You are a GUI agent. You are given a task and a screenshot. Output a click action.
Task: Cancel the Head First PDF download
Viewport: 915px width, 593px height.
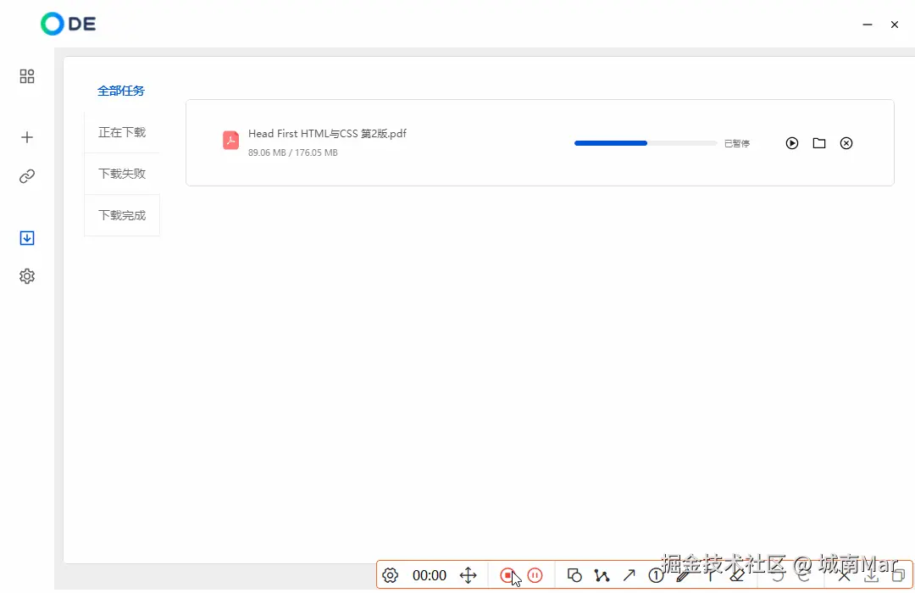point(846,143)
